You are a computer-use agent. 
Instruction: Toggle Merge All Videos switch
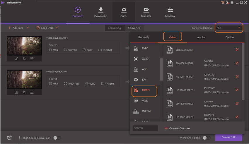(207, 138)
